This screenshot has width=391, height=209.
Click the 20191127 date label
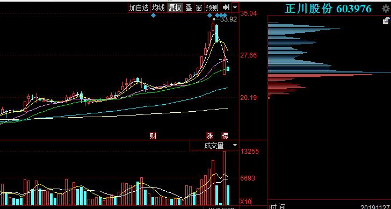click(x=375, y=207)
